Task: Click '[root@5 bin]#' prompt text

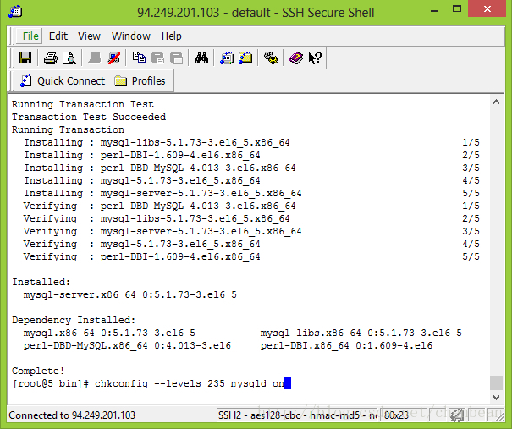Action: (50, 383)
